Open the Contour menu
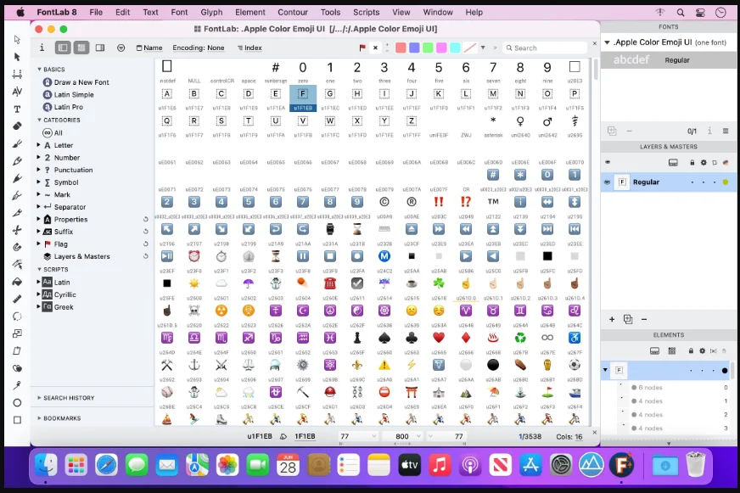 tap(293, 12)
